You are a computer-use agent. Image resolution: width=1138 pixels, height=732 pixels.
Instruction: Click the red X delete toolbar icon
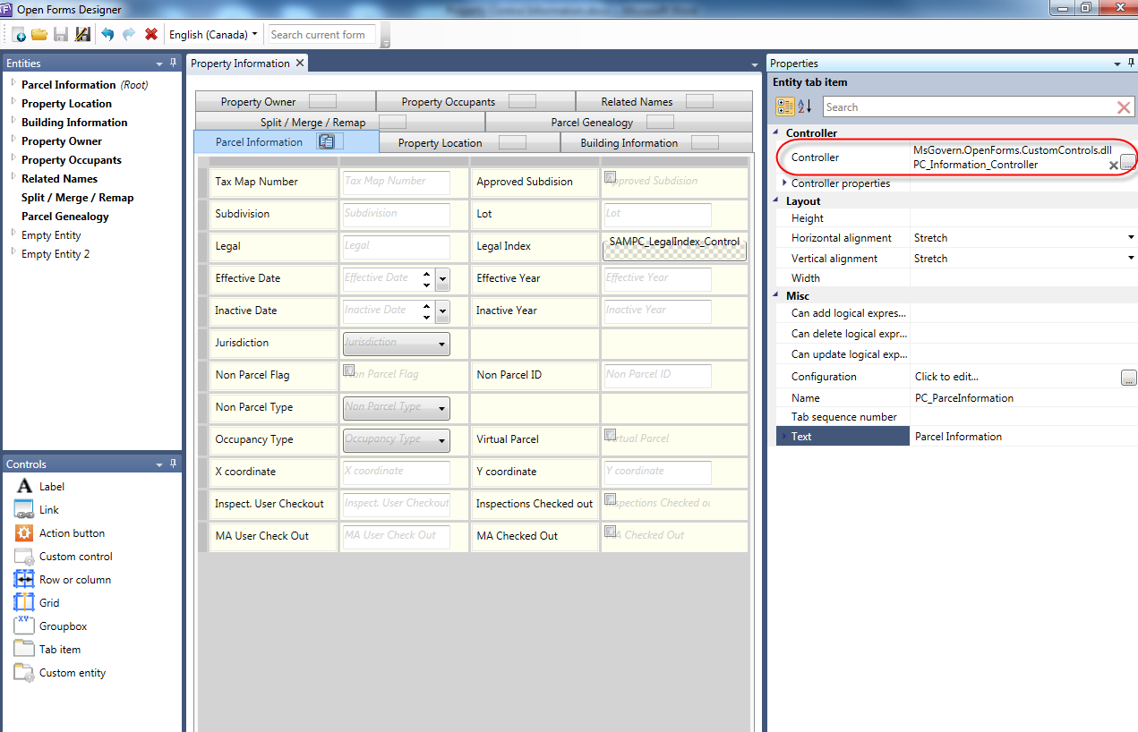(x=151, y=35)
